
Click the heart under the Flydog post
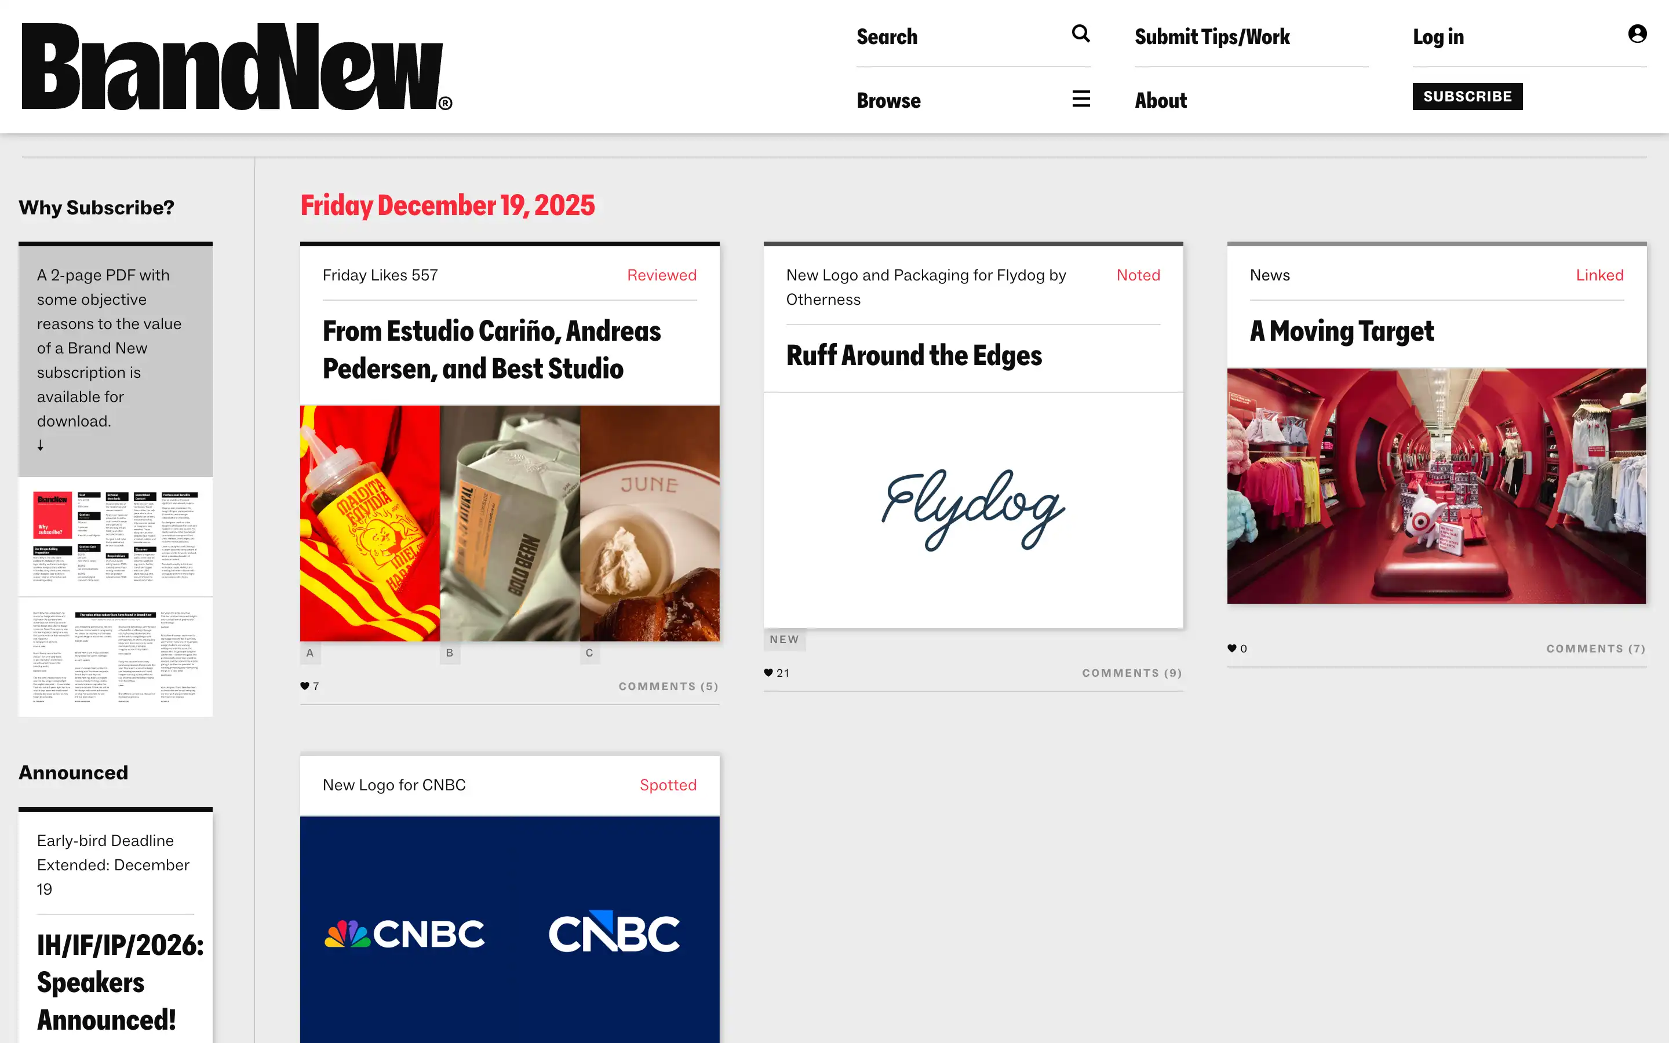768,673
